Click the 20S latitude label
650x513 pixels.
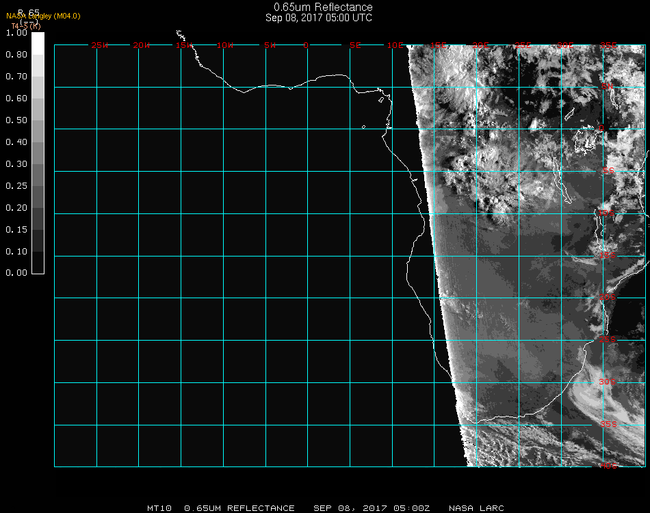point(608,298)
